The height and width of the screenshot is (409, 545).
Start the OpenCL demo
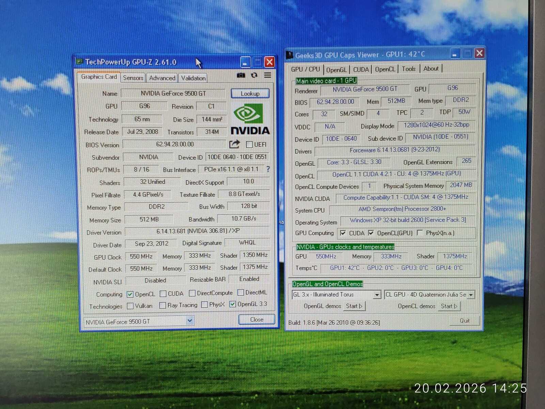pyautogui.click(x=449, y=306)
